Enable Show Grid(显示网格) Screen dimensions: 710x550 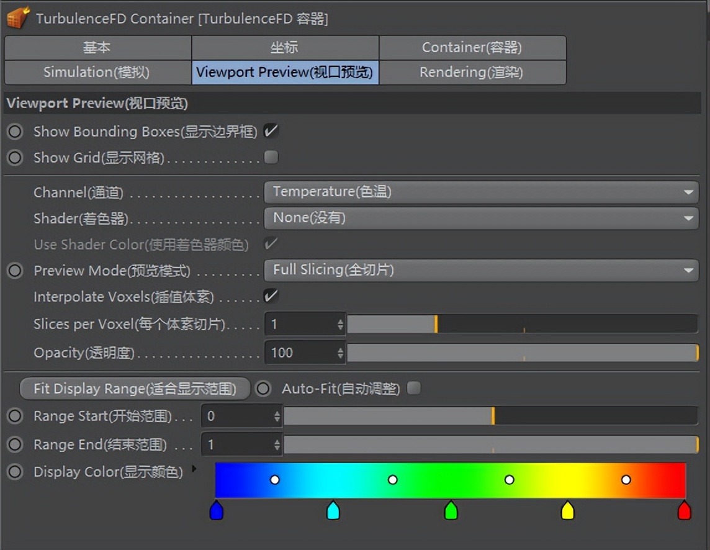(271, 158)
